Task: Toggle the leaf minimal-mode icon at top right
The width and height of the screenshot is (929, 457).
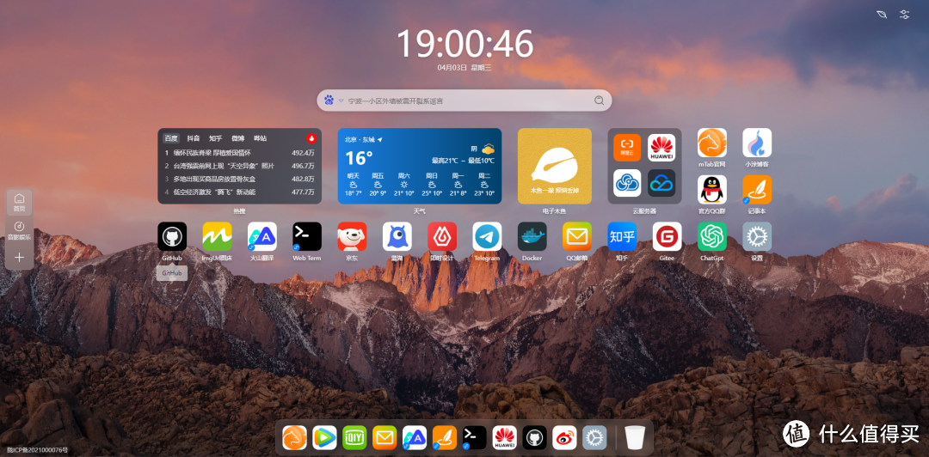Action: point(883,15)
